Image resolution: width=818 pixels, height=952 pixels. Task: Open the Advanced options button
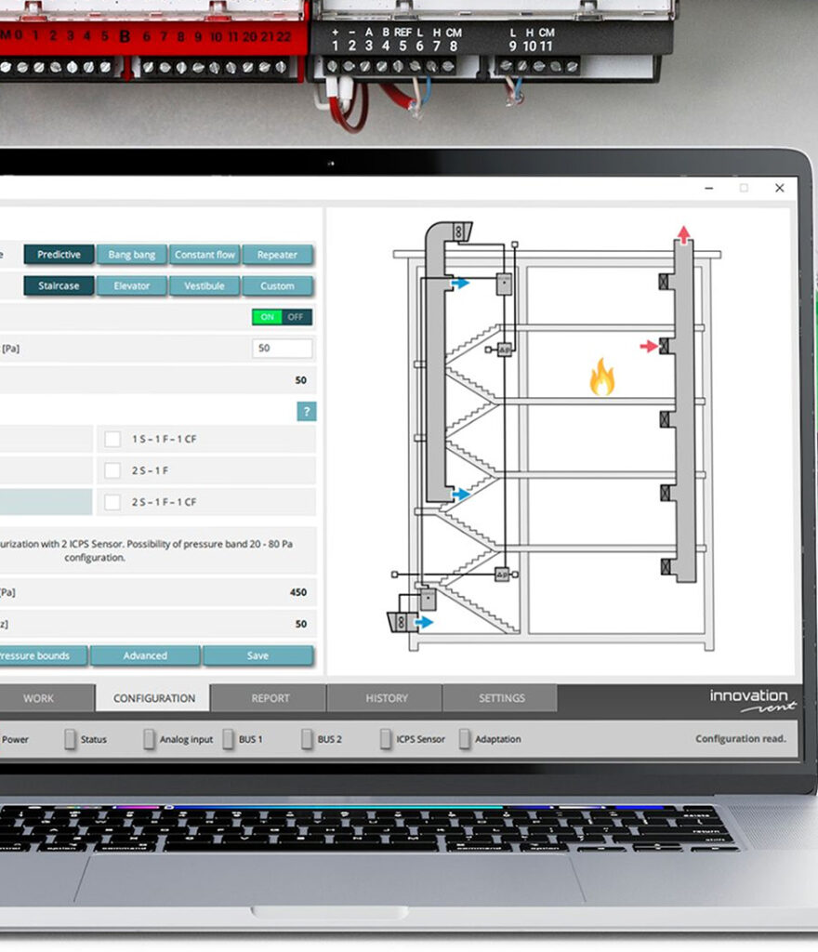145,655
